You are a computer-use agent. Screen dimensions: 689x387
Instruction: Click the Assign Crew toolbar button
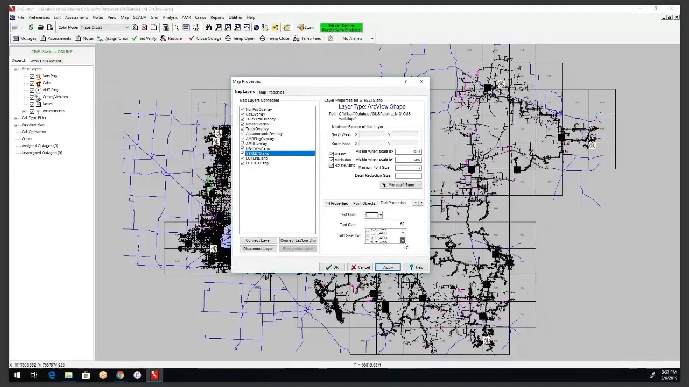(113, 38)
